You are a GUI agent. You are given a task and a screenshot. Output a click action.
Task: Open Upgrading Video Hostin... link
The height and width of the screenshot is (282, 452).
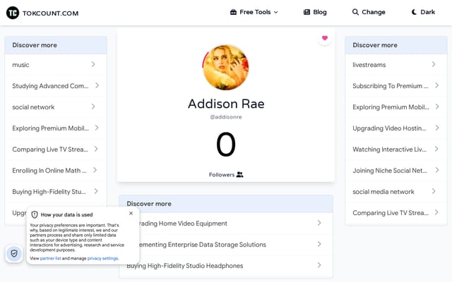(x=396, y=128)
